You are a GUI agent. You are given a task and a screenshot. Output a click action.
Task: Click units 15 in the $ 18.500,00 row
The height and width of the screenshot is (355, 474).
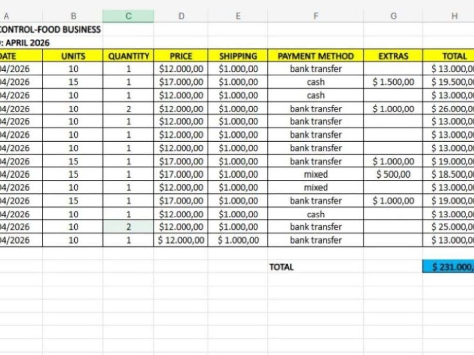(x=73, y=174)
